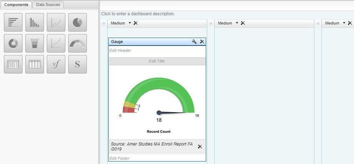This screenshot has height=164, width=354.
Task: Switch to the Data Sources tab
Action: click(48, 5)
